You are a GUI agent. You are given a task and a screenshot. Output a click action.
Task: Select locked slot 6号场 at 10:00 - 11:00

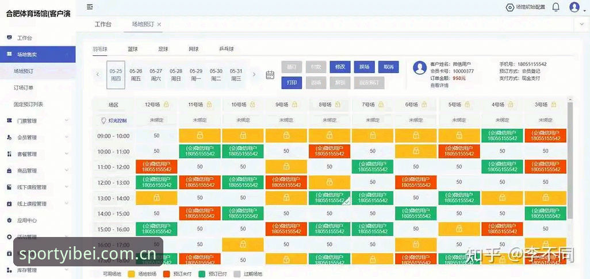point(416,151)
